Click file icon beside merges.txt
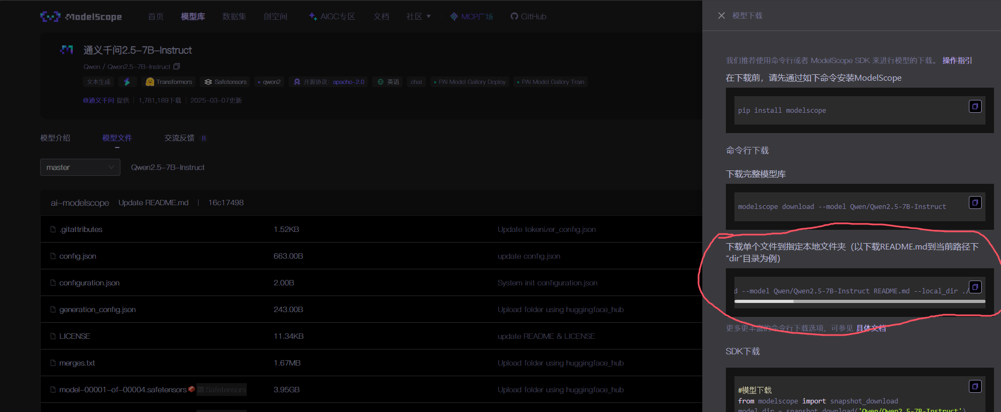This screenshot has width=1001, height=412. coord(53,363)
